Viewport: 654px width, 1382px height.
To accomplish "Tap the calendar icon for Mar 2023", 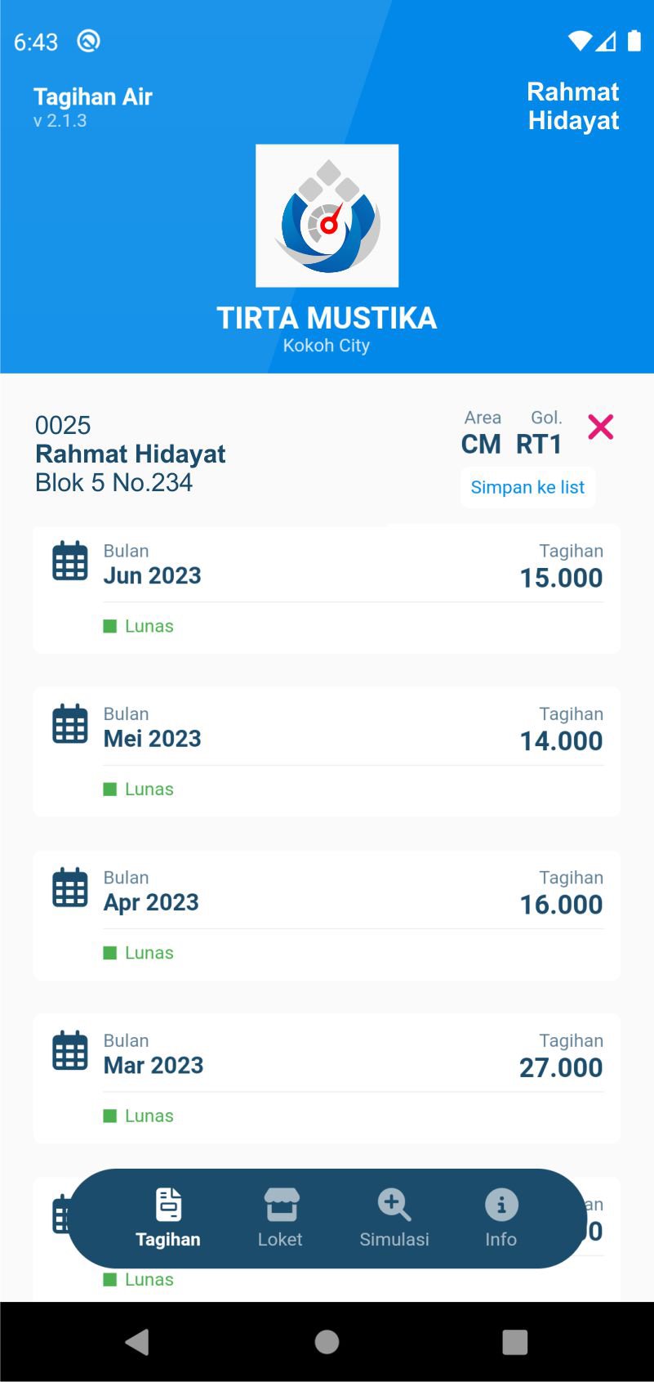I will 70,1052.
